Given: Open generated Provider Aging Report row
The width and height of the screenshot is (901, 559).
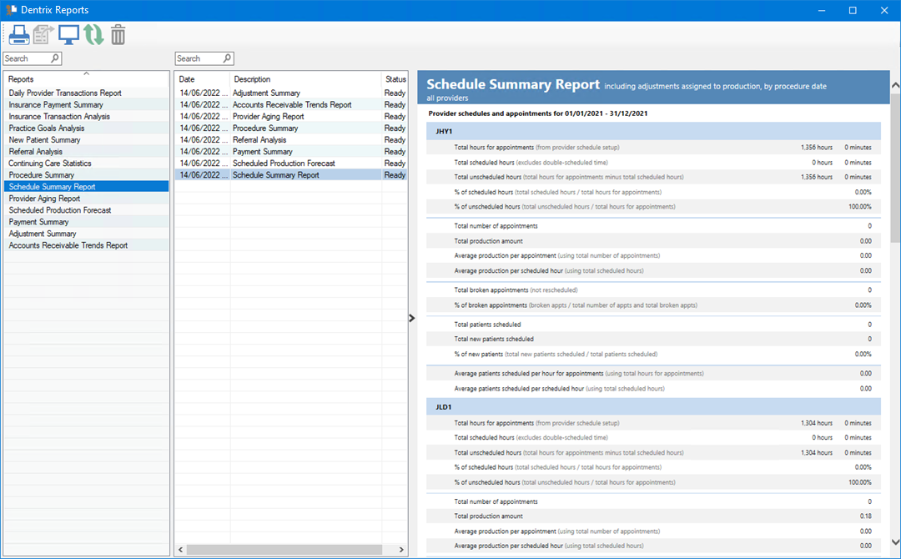Looking at the screenshot, I should 291,117.
